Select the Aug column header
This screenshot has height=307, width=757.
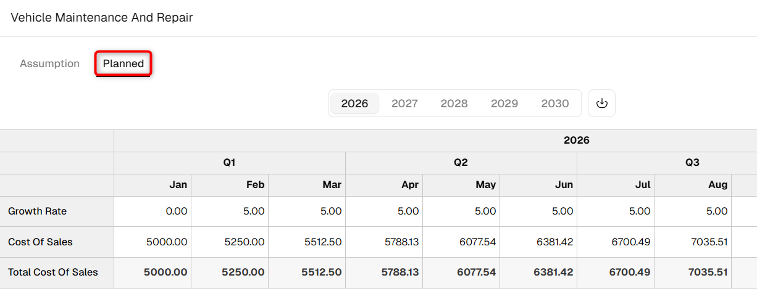point(693,185)
